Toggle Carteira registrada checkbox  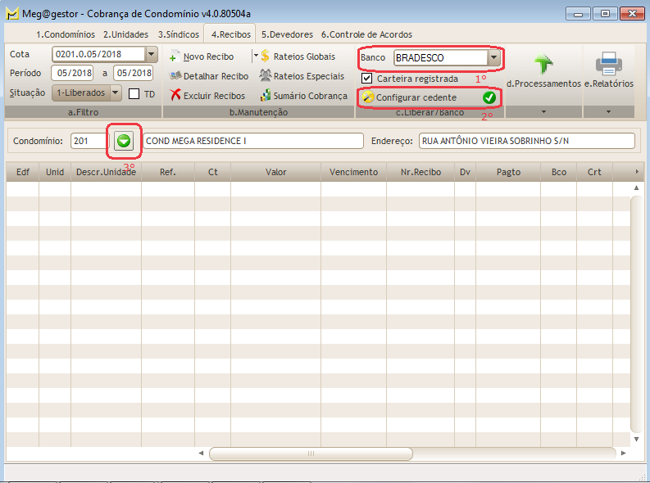click(x=367, y=79)
